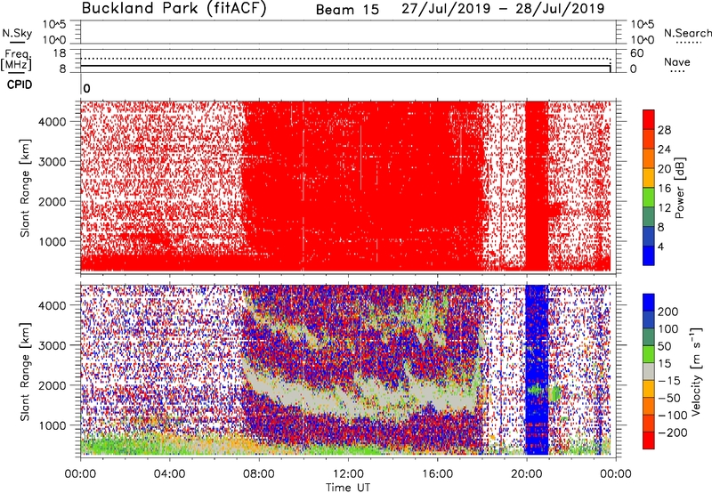
Task: Select the "Freq. [MHz]" axis label
Action: pyautogui.click(x=17, y=60)
